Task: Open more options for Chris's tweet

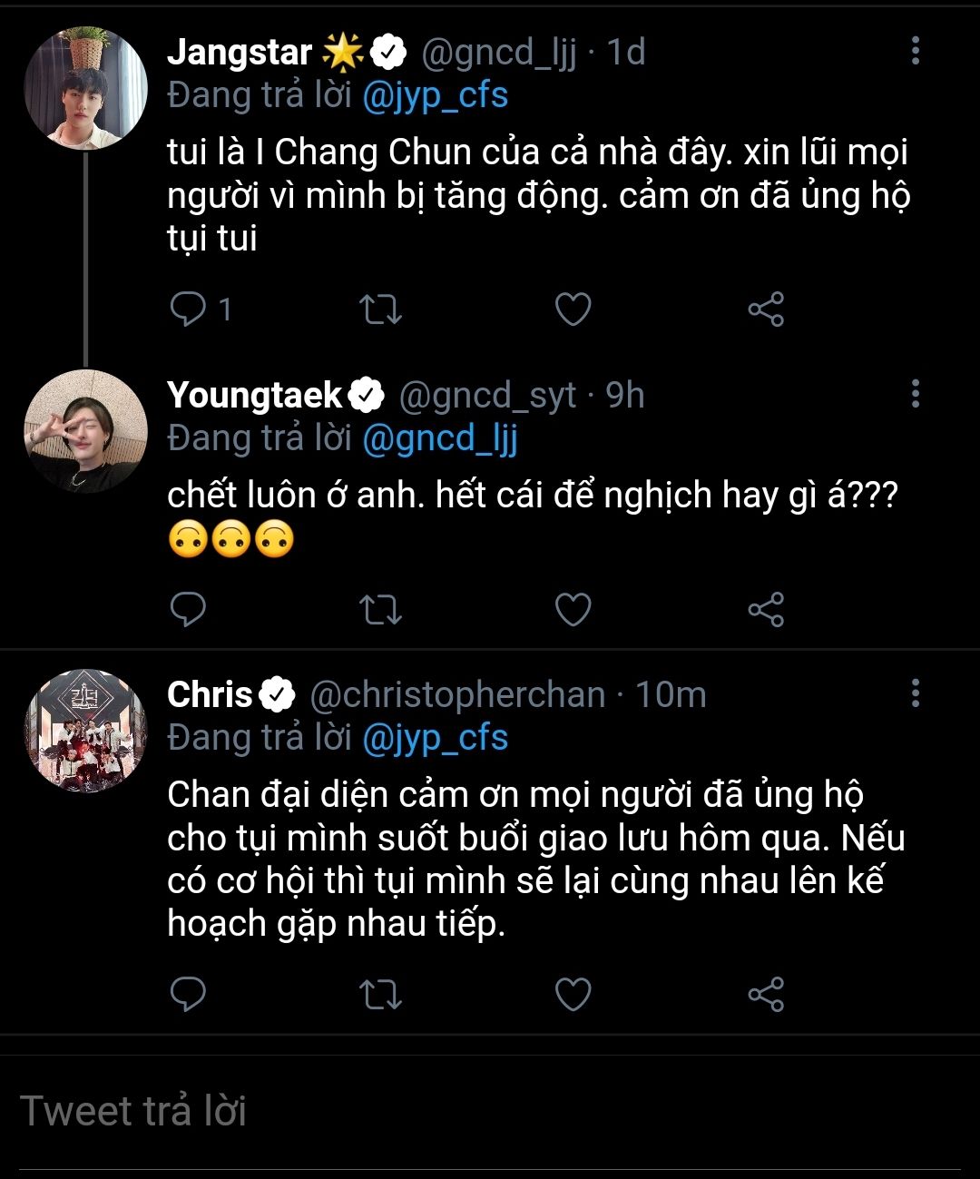Action: pos(916,693)
